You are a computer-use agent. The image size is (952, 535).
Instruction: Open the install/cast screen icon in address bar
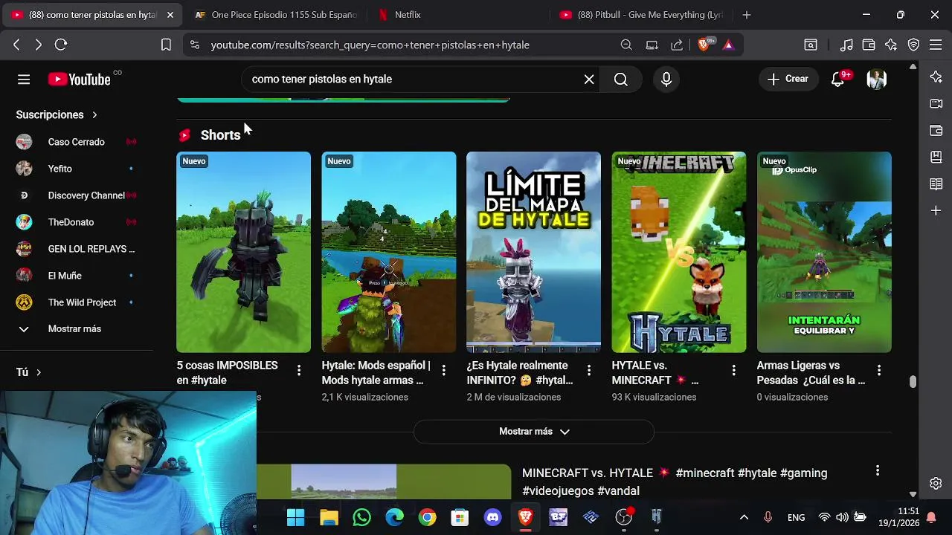tap(652, 45)
